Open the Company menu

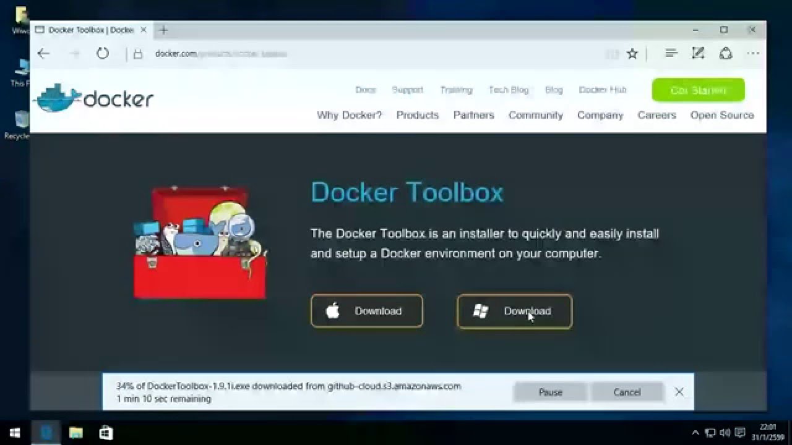(x=600, y=115)
